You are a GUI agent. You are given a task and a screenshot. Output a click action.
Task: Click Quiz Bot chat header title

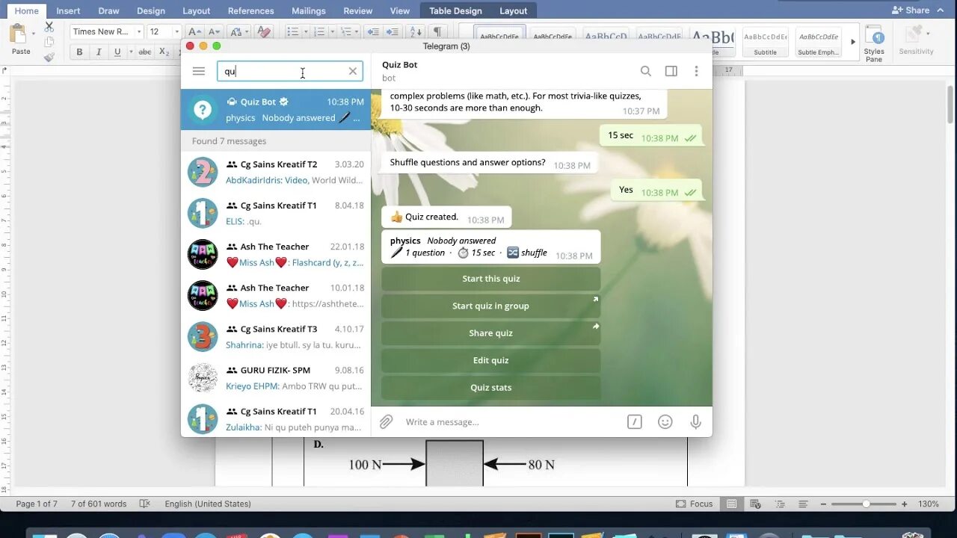point(400,64)
